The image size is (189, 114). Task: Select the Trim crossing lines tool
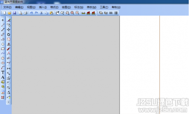coord(9,58)
